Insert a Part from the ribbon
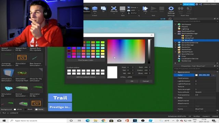The image size is (219, 123). [x=95, y=9]
